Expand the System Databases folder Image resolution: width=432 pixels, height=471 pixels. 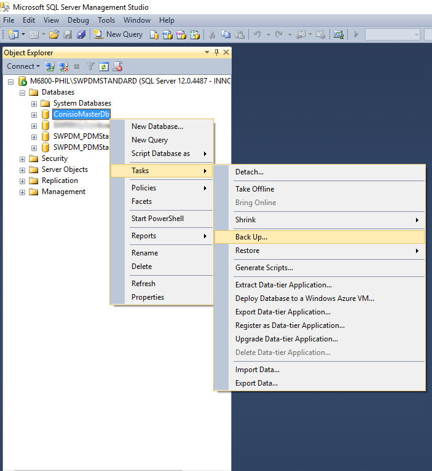coord(34,103)
